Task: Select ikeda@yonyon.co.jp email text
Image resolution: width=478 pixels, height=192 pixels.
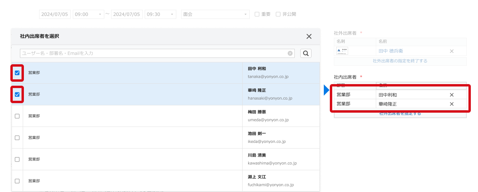Action: click(266, 141)
